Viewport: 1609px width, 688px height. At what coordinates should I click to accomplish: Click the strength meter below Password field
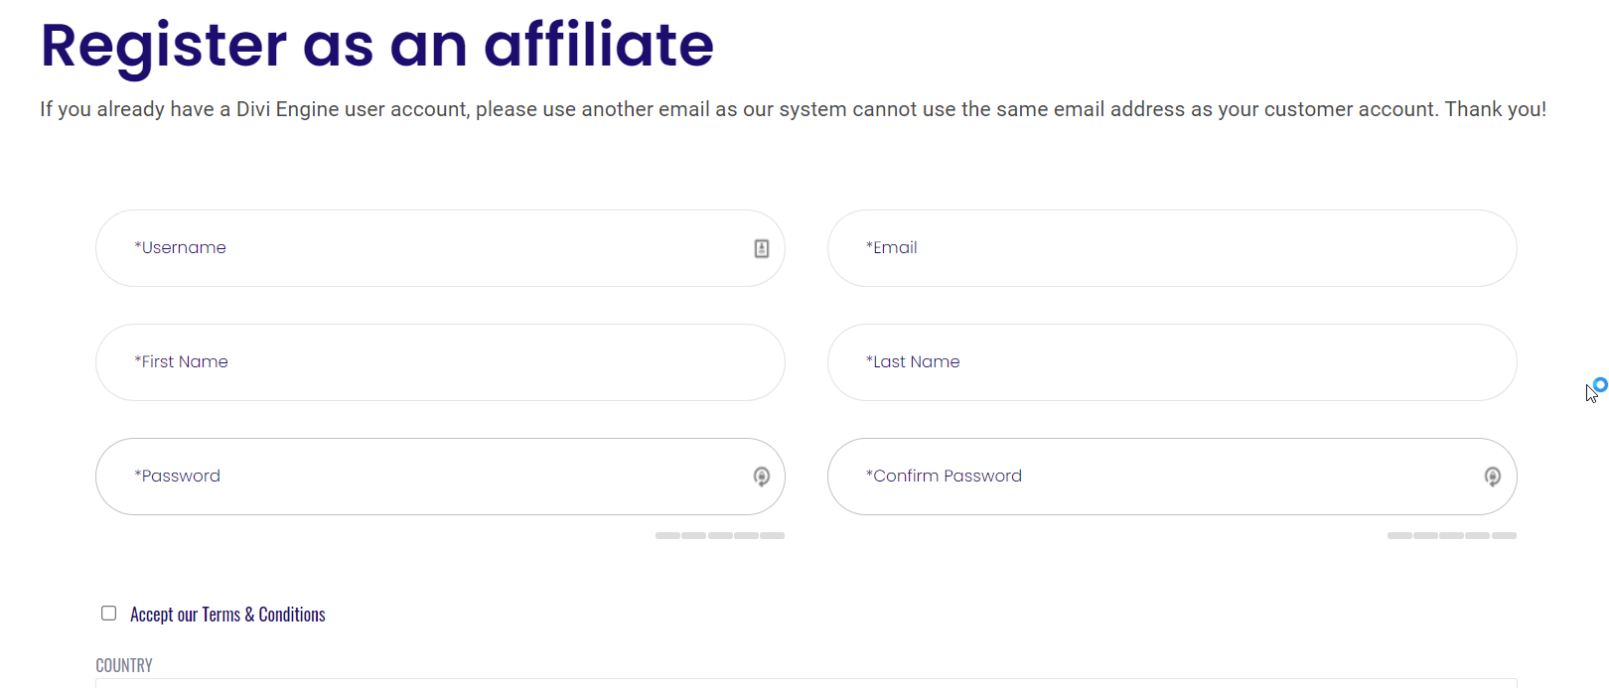[720, 535]
